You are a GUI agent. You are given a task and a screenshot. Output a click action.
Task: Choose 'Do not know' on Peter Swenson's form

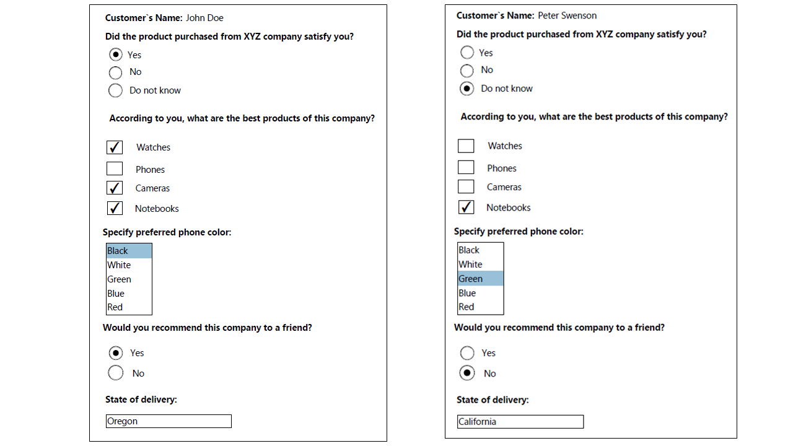pyautogui.click(x=467, y=88)
